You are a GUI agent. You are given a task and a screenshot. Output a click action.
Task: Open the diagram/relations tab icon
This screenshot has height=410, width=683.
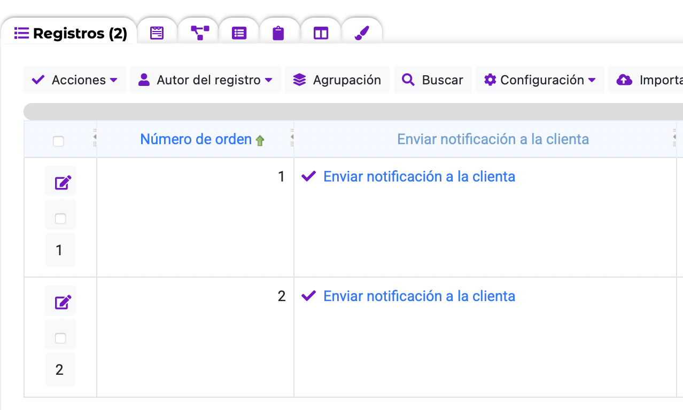coord(200,34)
